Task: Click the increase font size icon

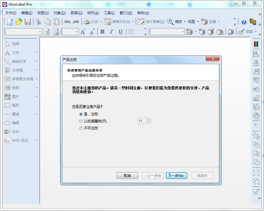Action: (83, 32)
